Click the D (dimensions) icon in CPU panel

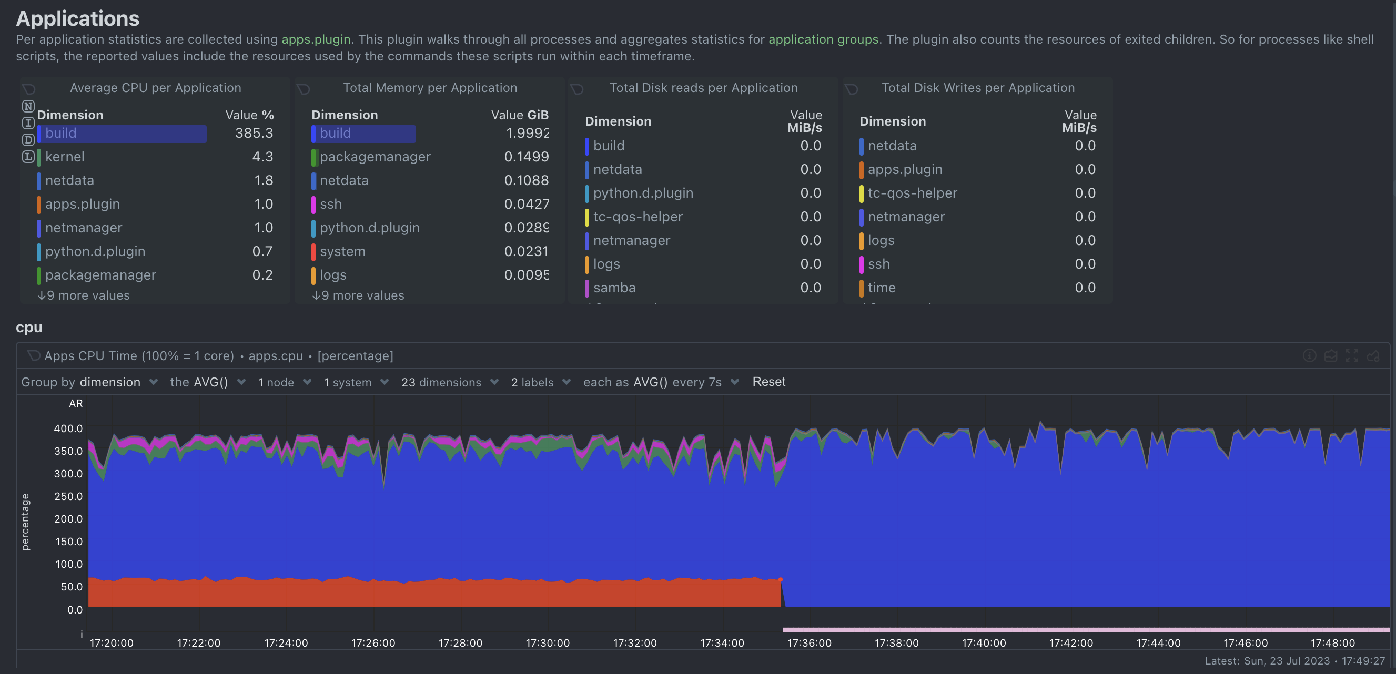pos(28,140)
